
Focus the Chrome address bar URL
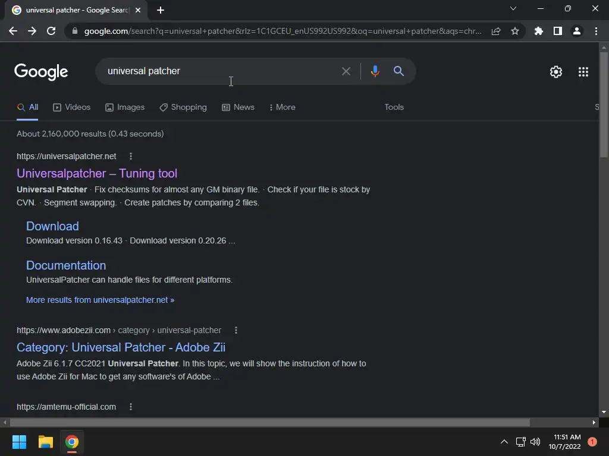282,31
